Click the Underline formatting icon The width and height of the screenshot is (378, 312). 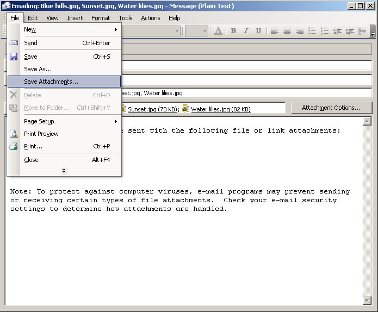coord(258,31)
